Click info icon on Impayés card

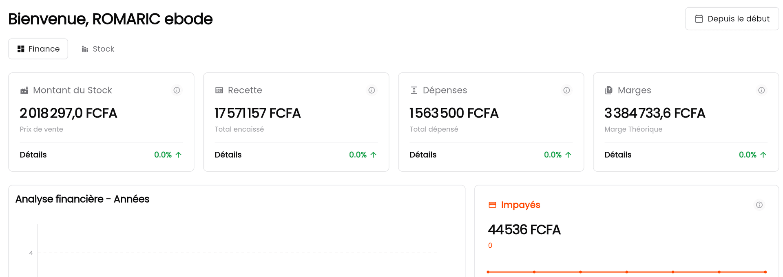pyautogui.click(x=759, y=205)
